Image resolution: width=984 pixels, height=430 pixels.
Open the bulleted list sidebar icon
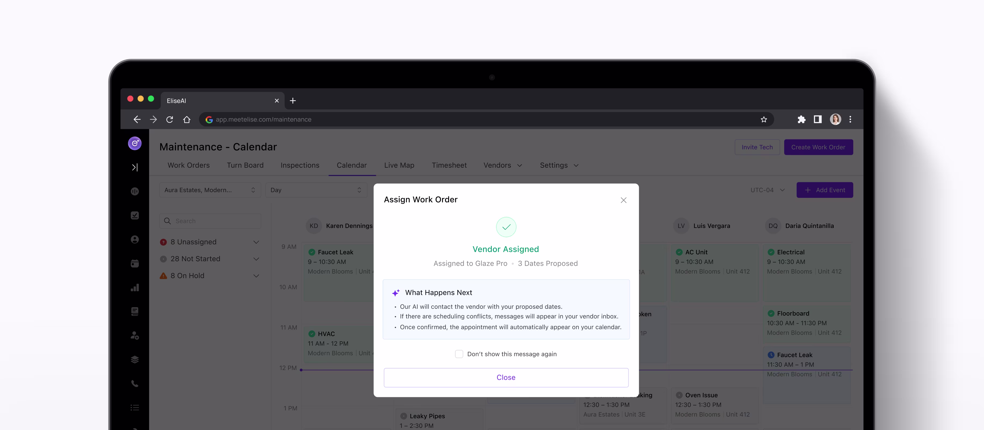(135, 408)
